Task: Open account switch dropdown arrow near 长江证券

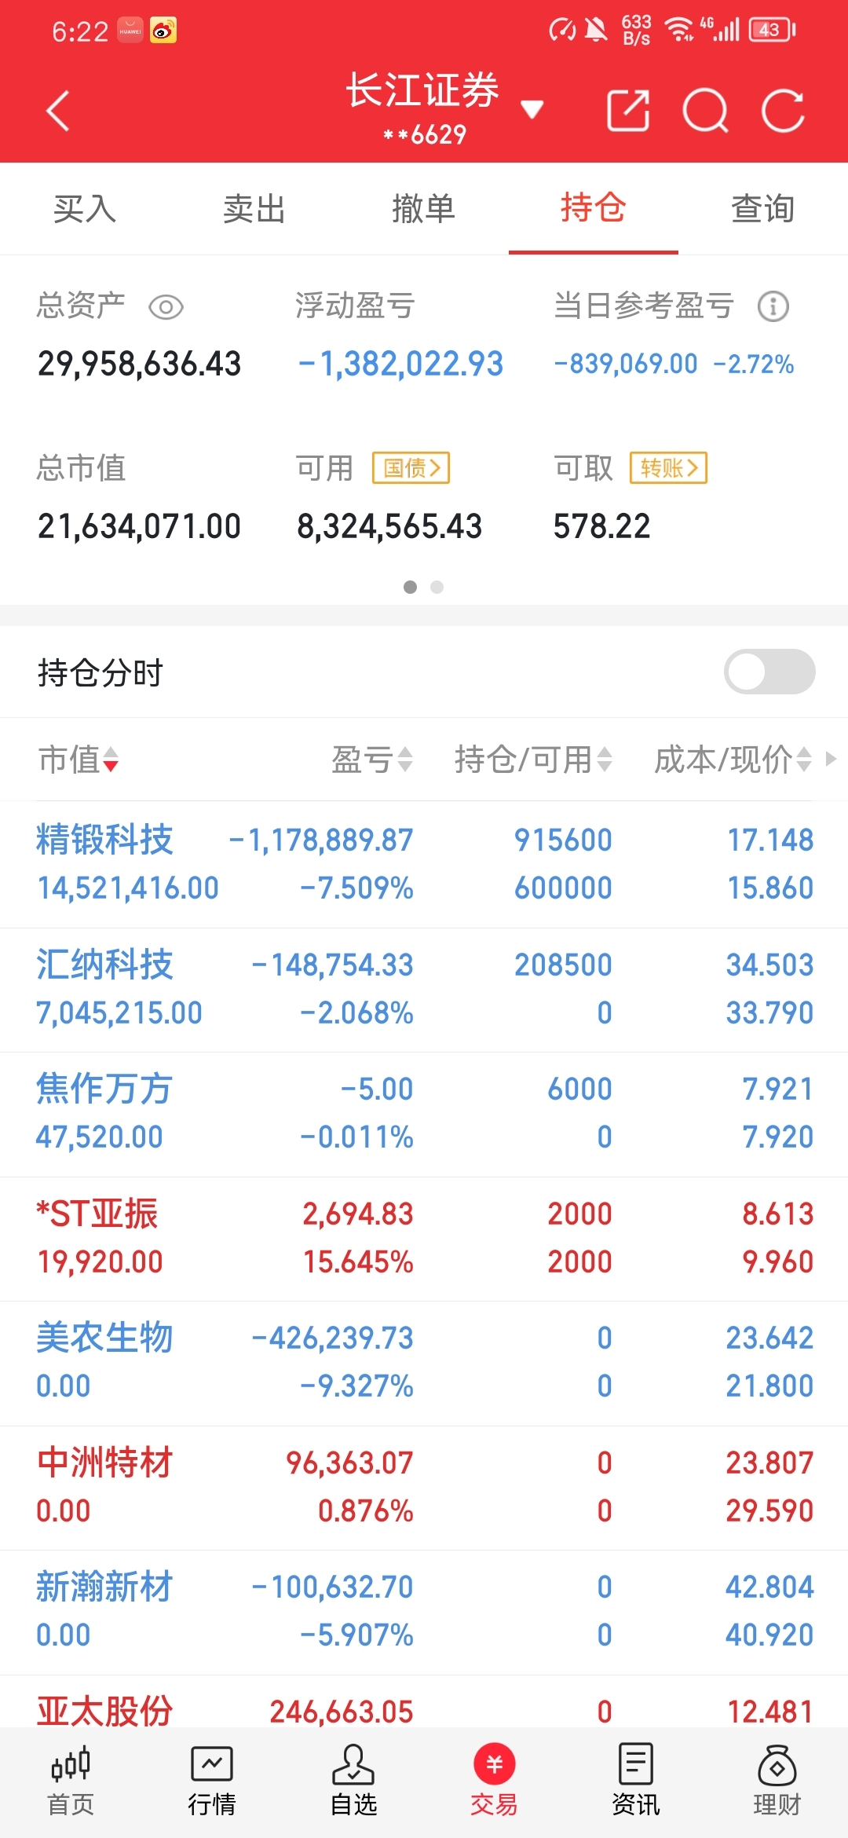Action: [x=532, y=109]
